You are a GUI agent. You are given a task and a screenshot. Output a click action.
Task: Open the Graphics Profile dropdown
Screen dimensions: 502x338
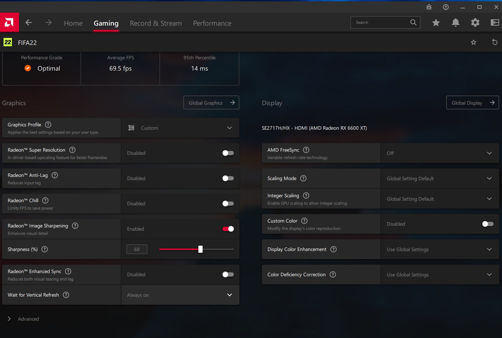click(x=180, y=128)
